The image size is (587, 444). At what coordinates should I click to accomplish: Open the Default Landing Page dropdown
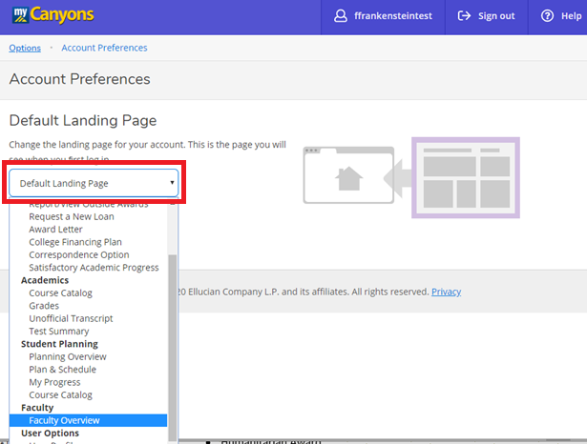point(94,183)
